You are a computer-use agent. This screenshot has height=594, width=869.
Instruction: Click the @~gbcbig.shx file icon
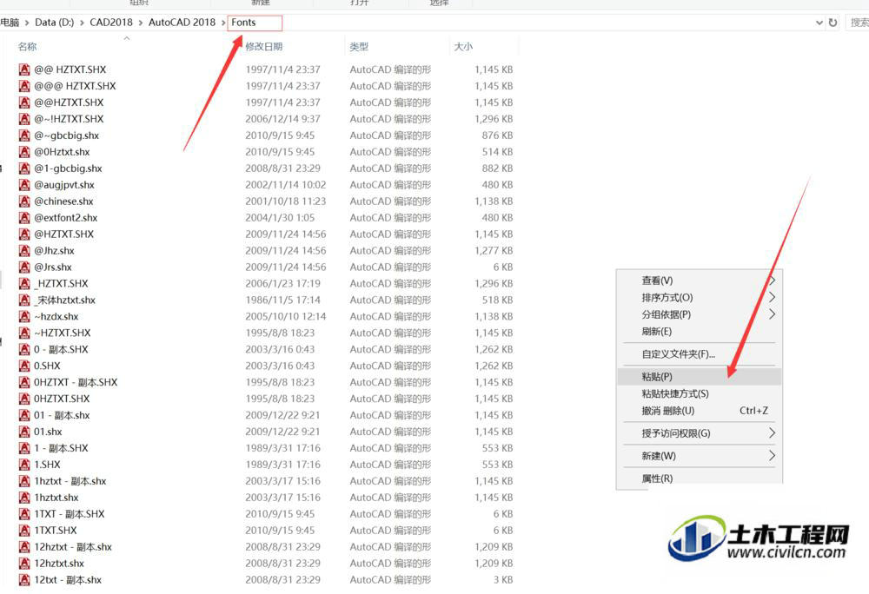click(x=24, y=135)
